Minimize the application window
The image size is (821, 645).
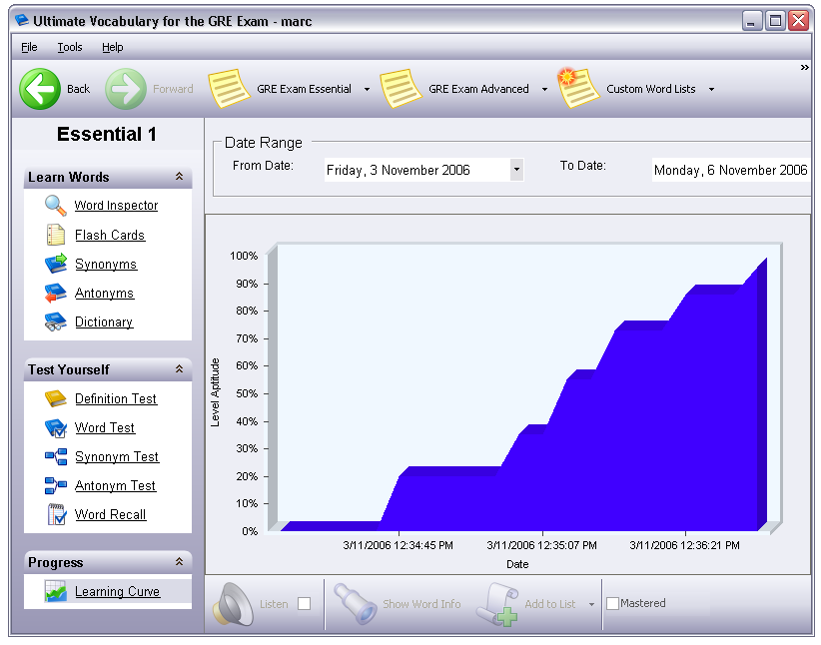click(752, 21)
